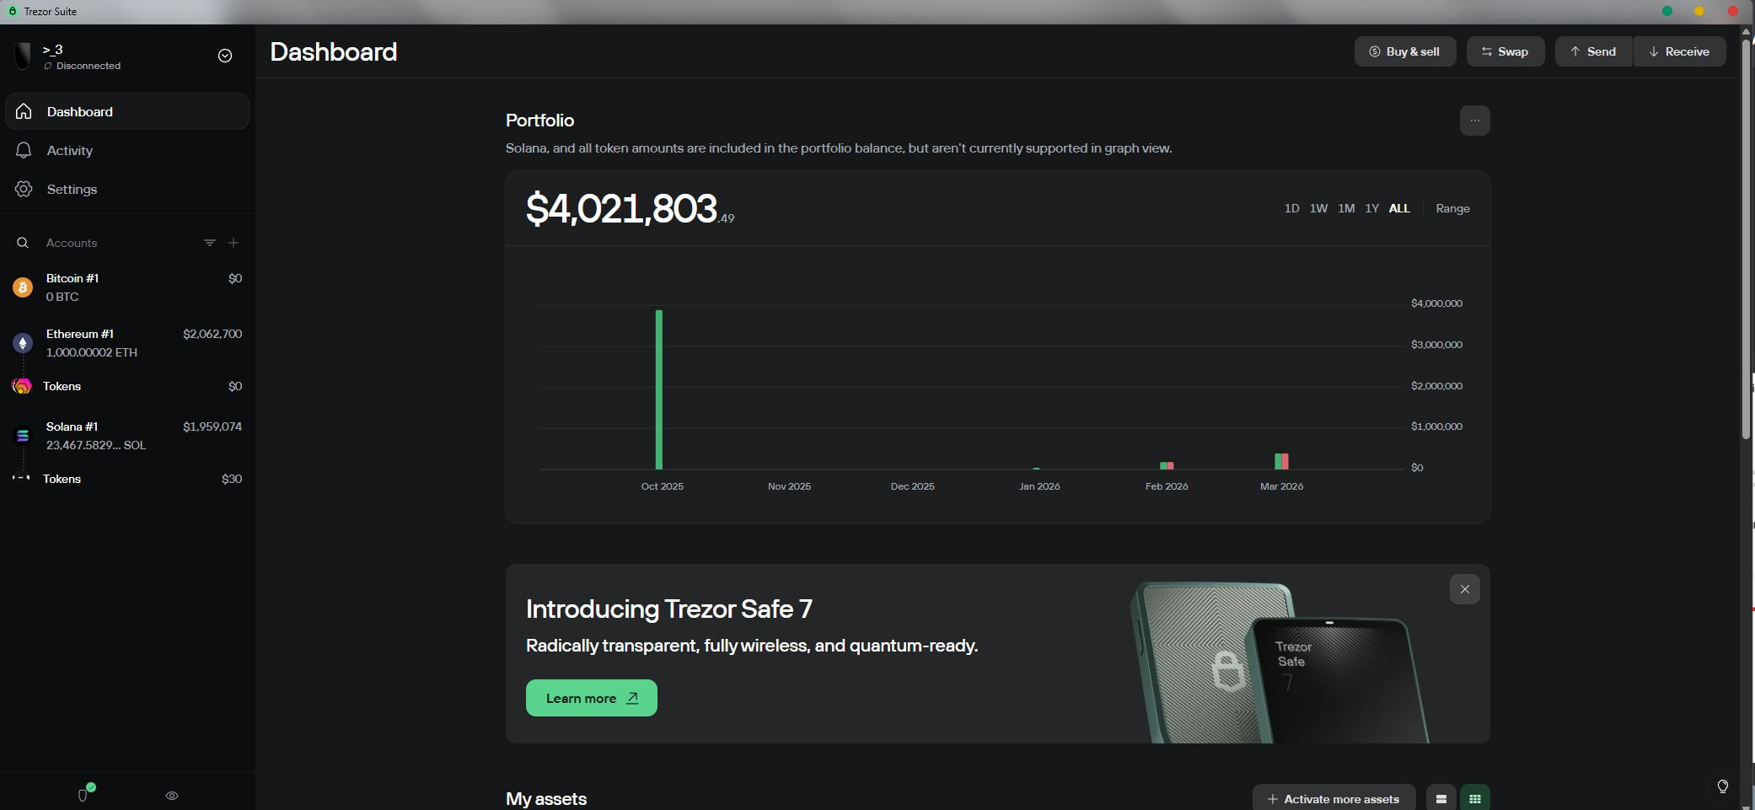
Task: Open Activity bell icon
Action: point(24,150)
